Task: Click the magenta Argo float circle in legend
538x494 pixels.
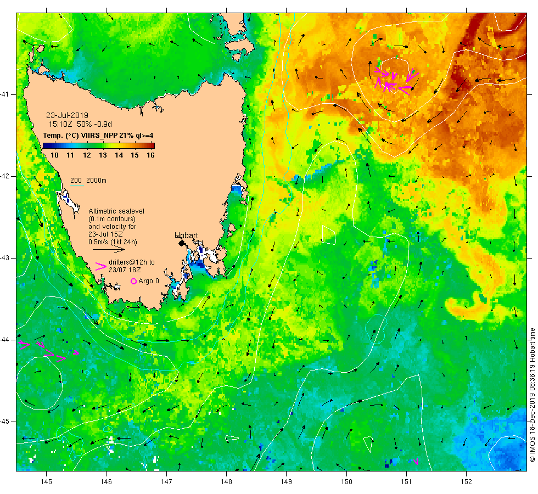Action: tap(134, 281)
